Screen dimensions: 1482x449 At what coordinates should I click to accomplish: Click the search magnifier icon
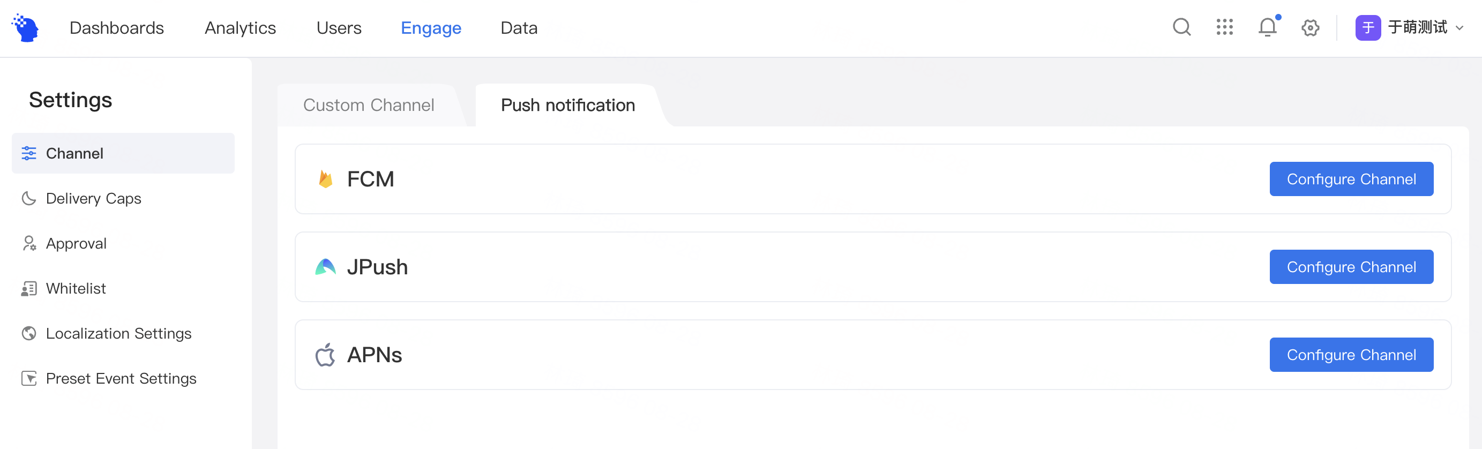(x=1181, y=27)
